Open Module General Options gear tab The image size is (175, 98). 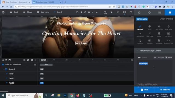[x=139, y=13]
